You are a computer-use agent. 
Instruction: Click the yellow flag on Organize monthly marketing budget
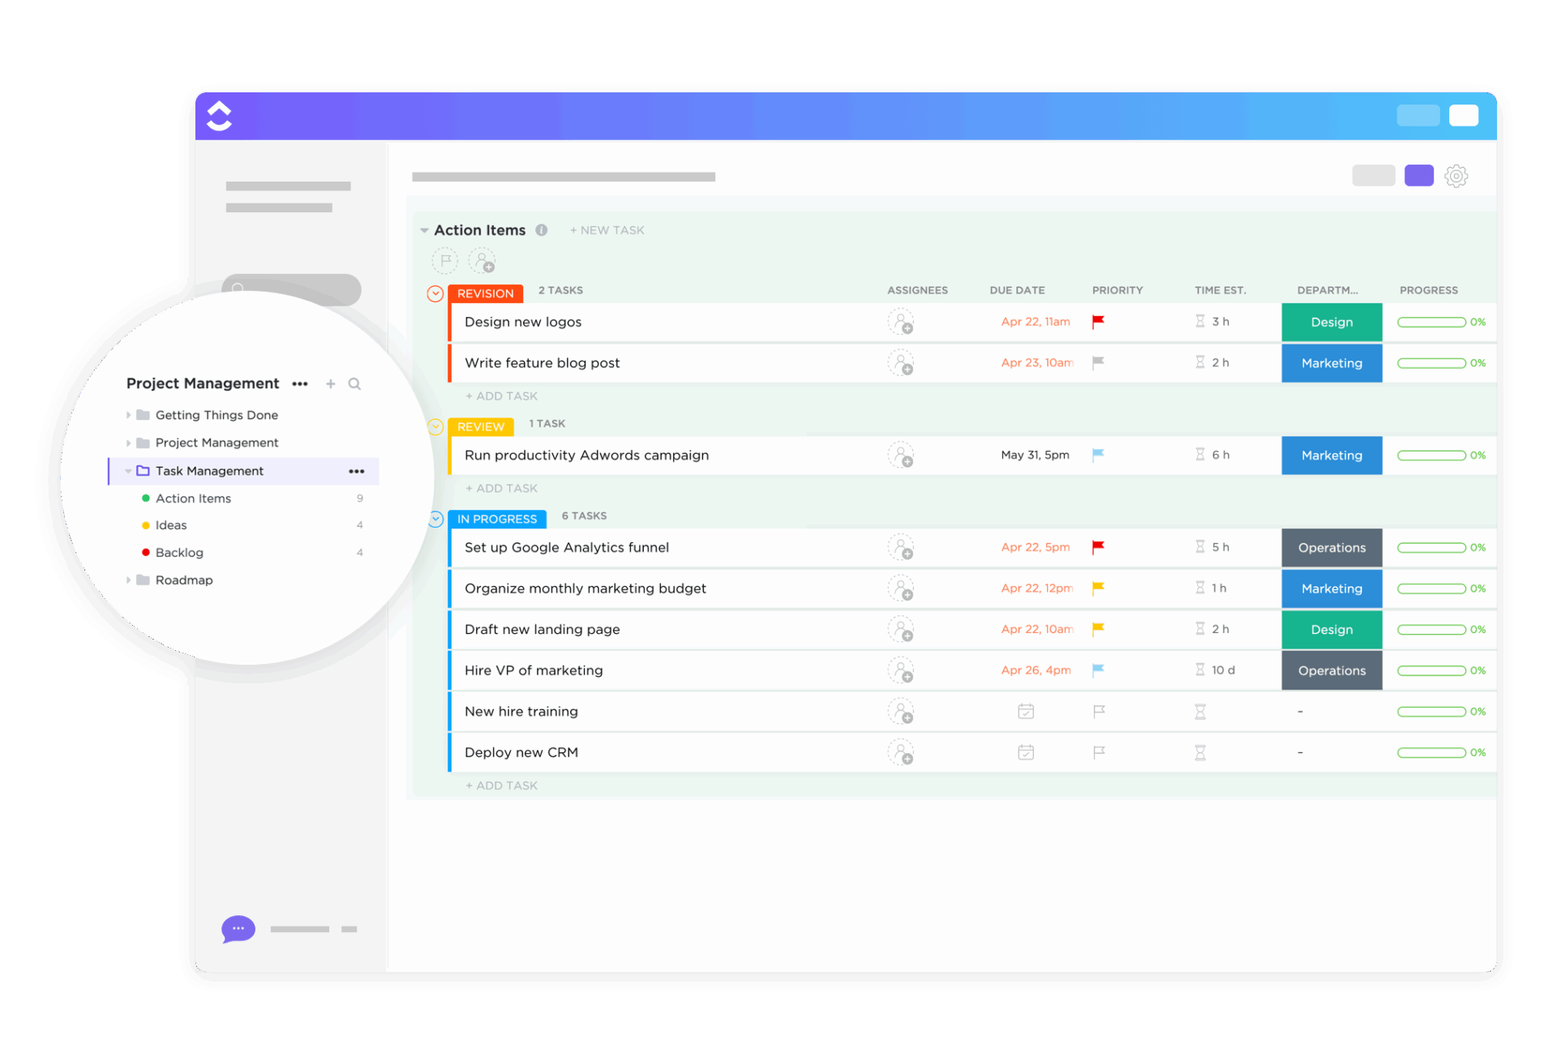1099,588
